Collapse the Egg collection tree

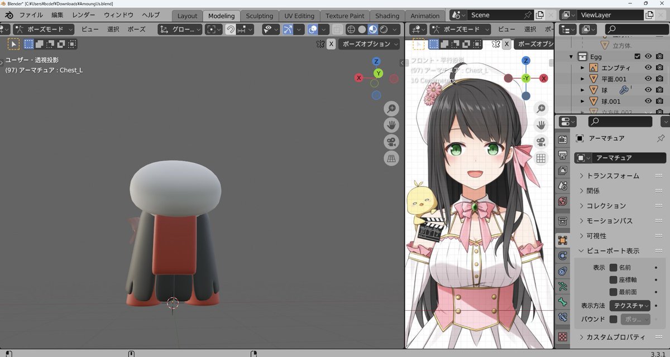pyautogui.click(x=571, y=56)
